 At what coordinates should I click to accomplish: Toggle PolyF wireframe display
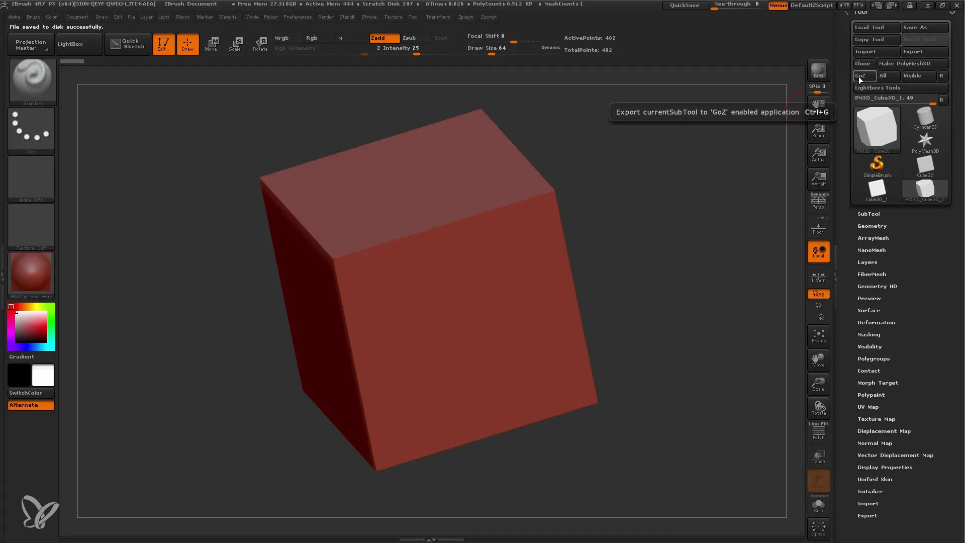coord(818,431)
